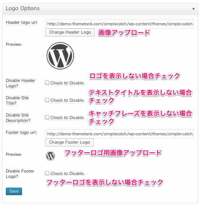Click the "Header logo url:" label
The image size is (201, 206).
[22, 22]
